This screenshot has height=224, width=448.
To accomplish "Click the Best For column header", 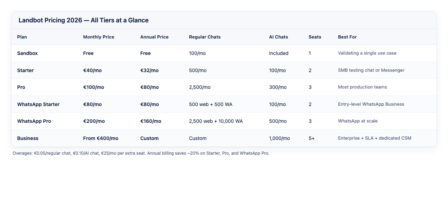I will coord(348,37).
